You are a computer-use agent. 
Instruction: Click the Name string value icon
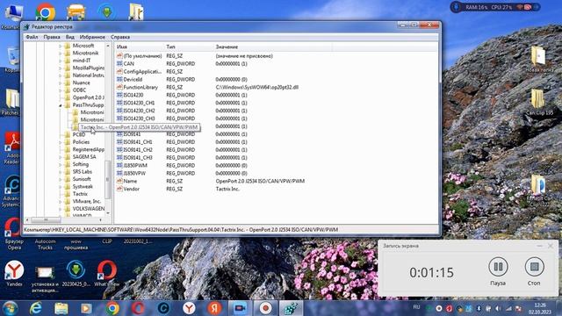119,181
